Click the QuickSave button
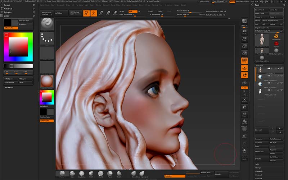The image size is (288, 180). 204,2
